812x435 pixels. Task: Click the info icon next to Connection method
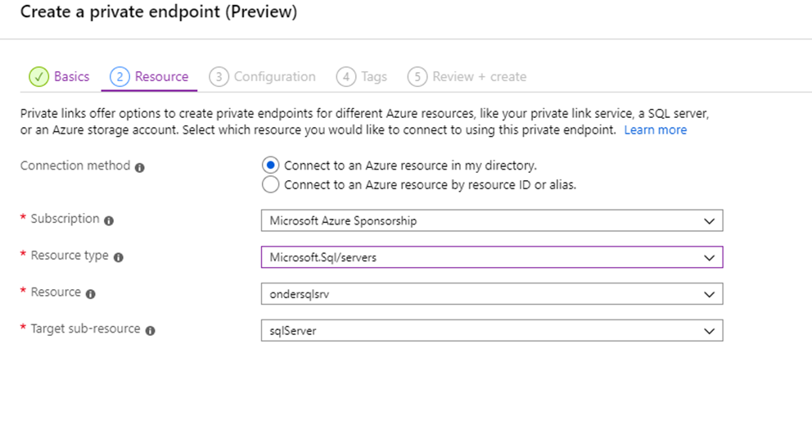pyautogui.click(x=140, y=167)
